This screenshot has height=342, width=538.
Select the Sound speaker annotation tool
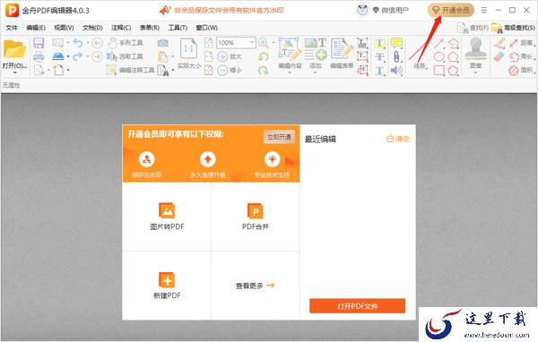tap(396, 71)
